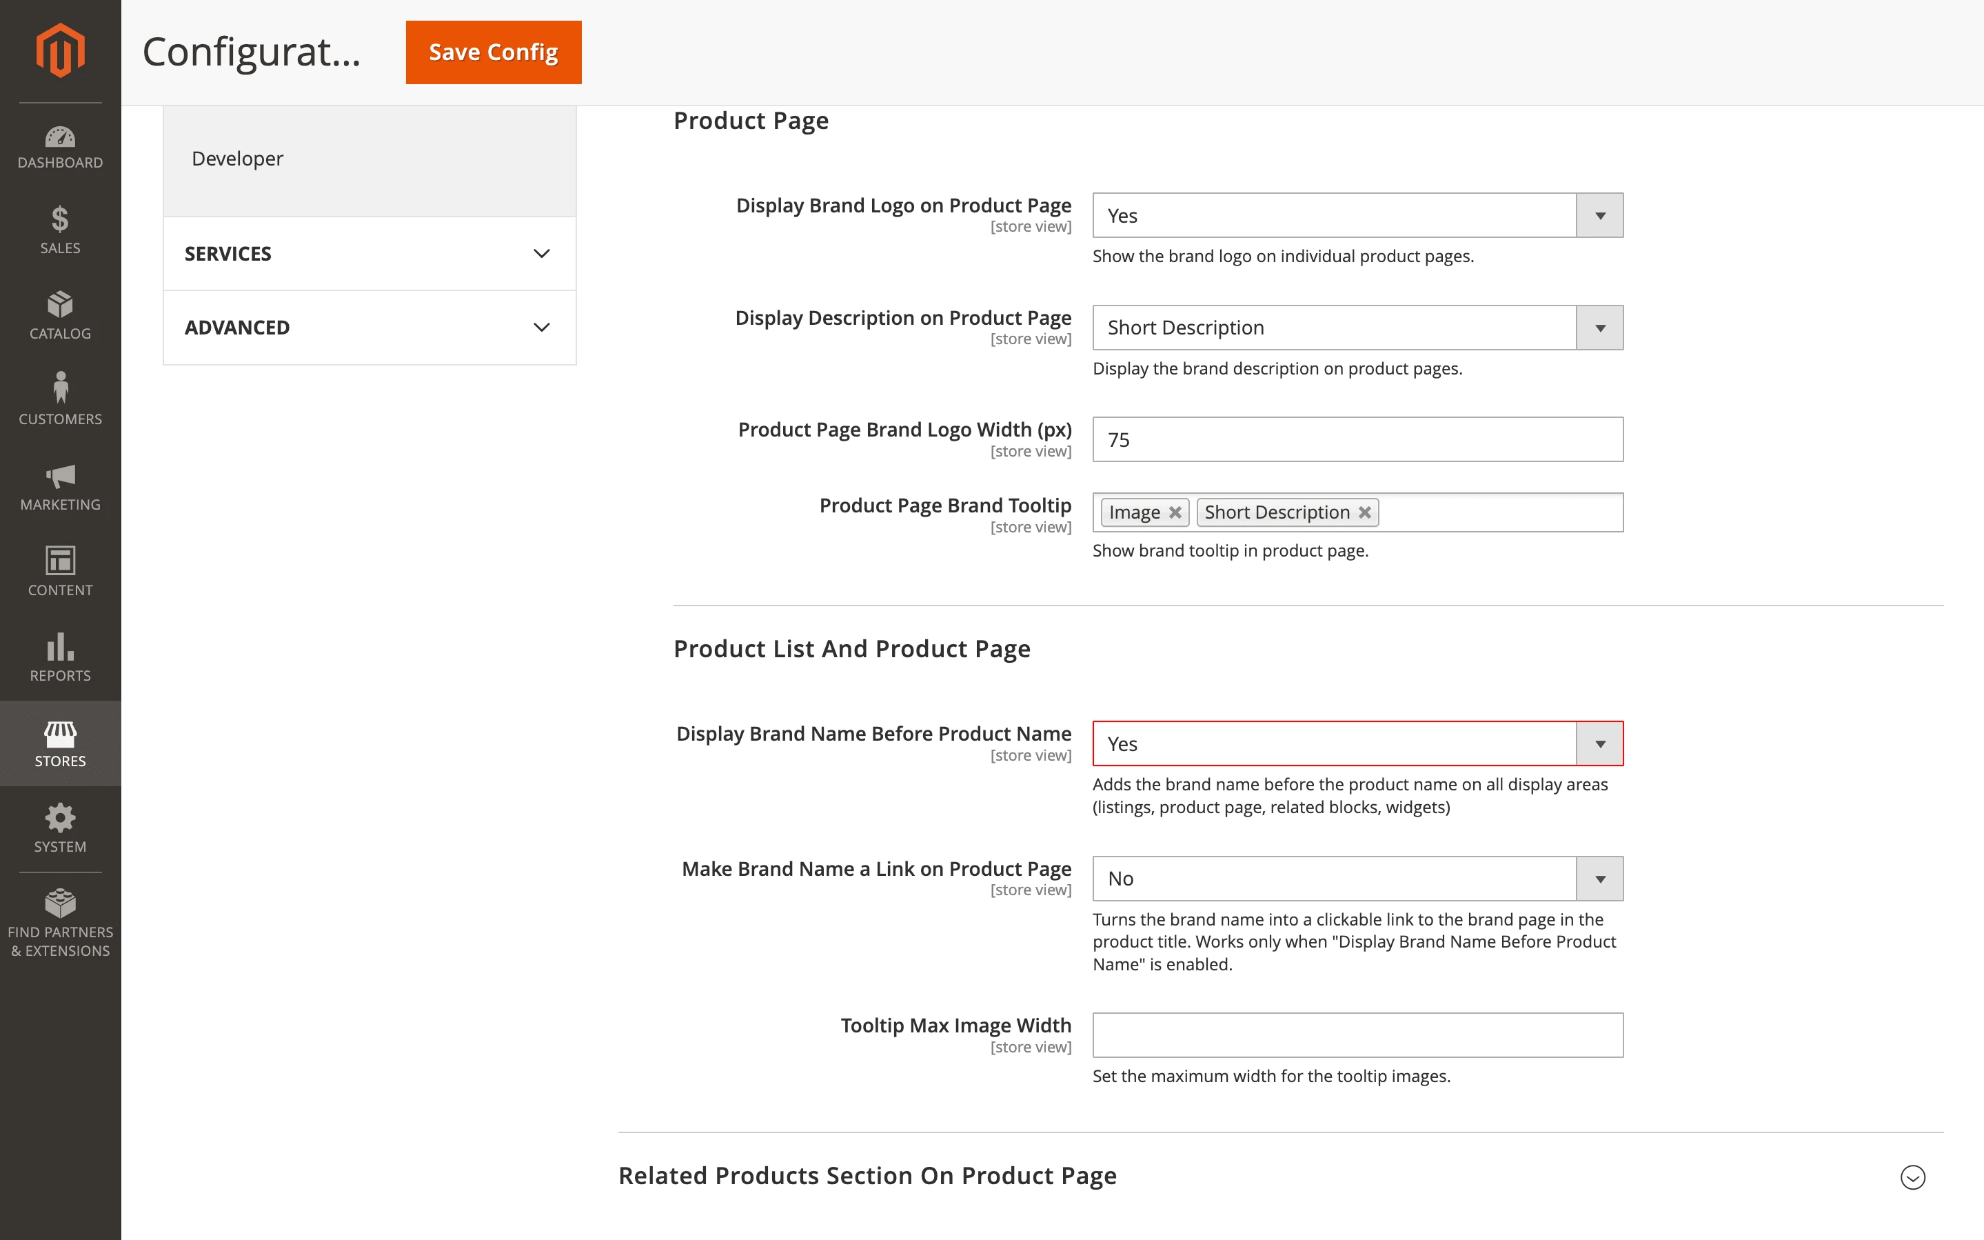Open the Marketing panel
Image resolution: width=1984 pixels, height=1240 pixels.
pos(60,487)
